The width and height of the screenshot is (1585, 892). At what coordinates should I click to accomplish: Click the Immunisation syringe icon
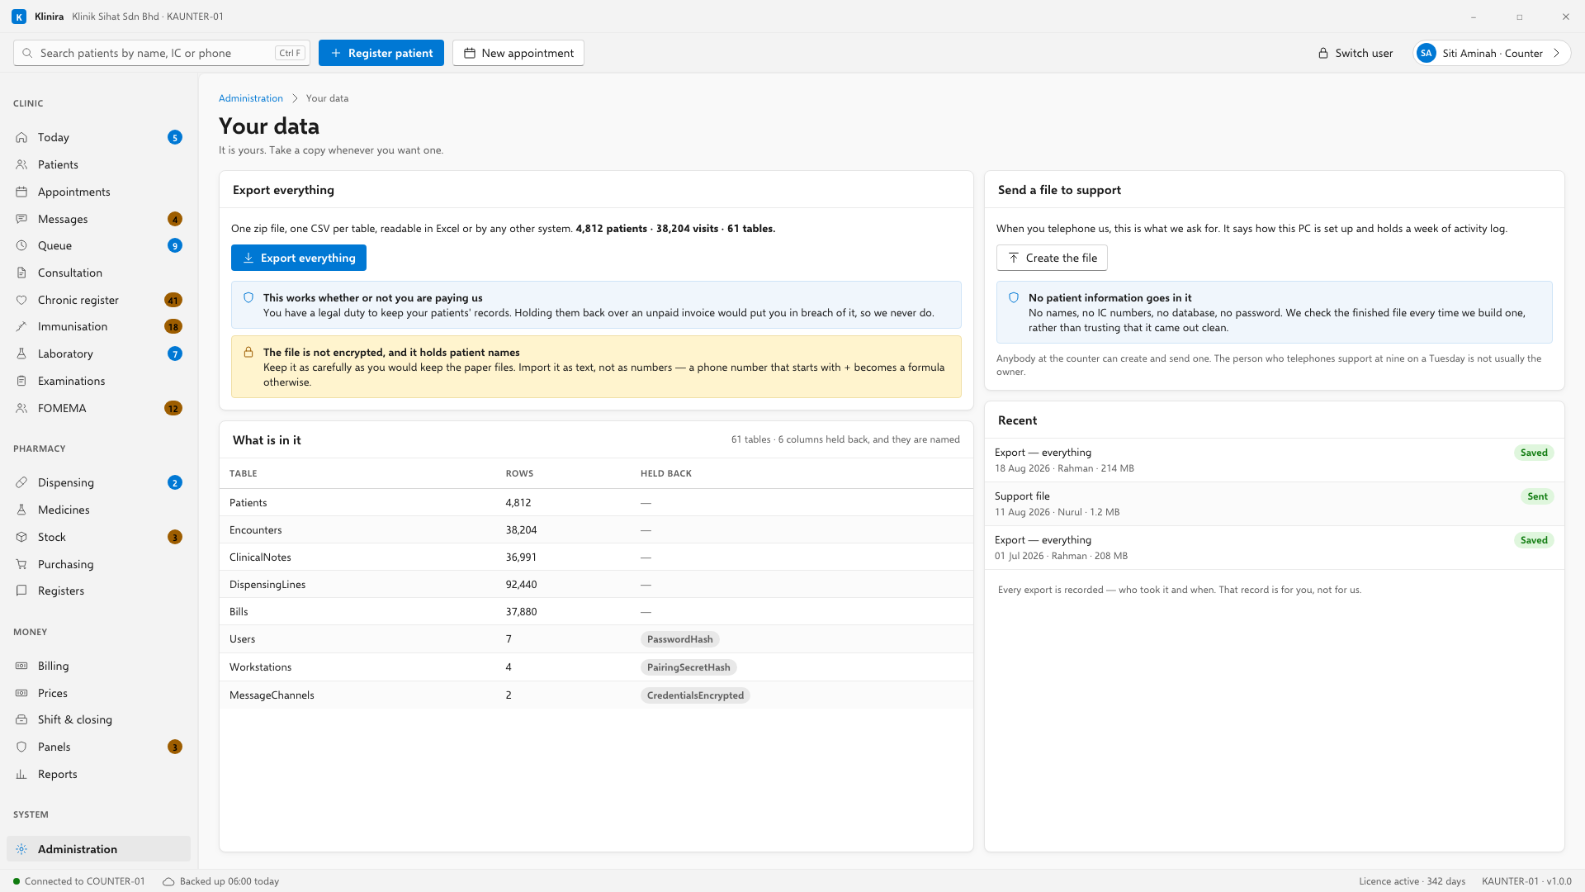click(21, 326)
